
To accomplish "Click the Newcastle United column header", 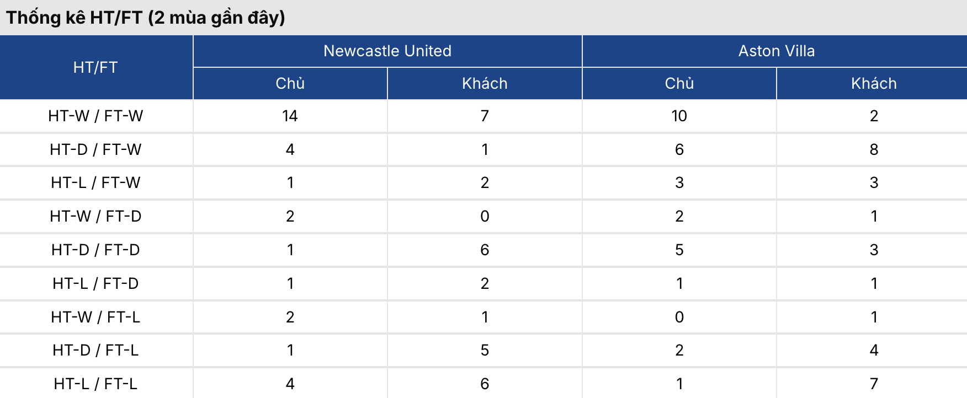I will pyautogui.click(x=387, y=51).
